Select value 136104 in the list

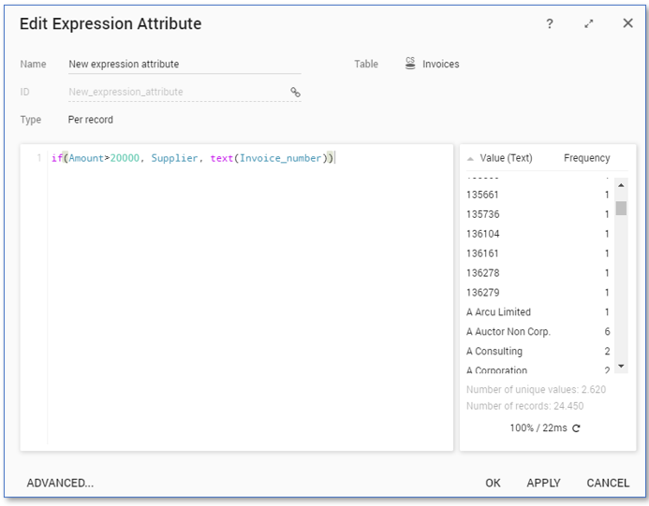pos(483,234)
